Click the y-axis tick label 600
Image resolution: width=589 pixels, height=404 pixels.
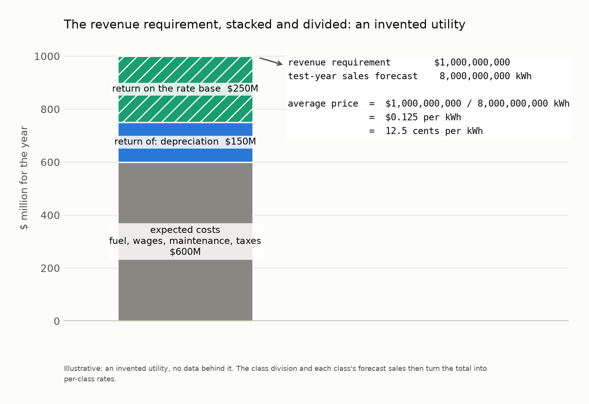coord(50,163)
